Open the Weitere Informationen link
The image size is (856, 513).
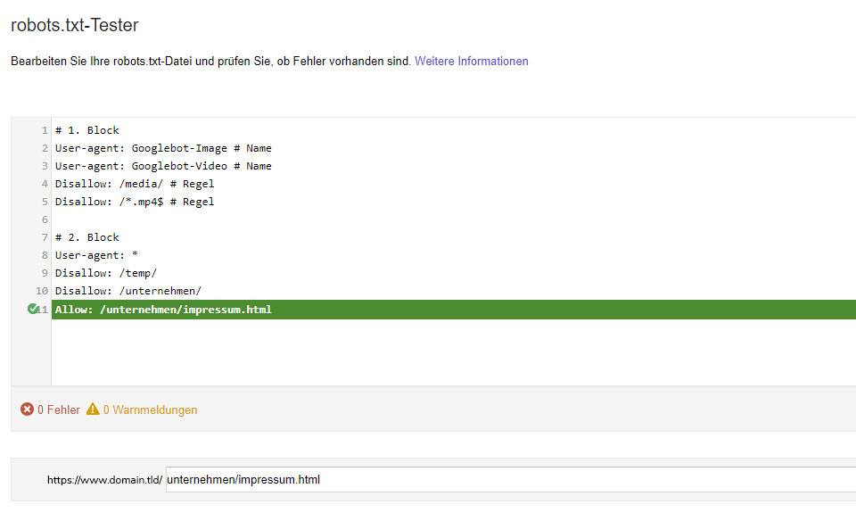click(471, 62)
